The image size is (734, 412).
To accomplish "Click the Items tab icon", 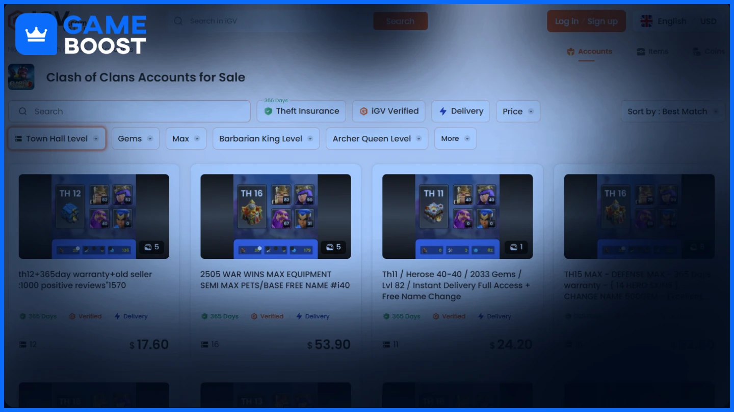I will 641,51.
